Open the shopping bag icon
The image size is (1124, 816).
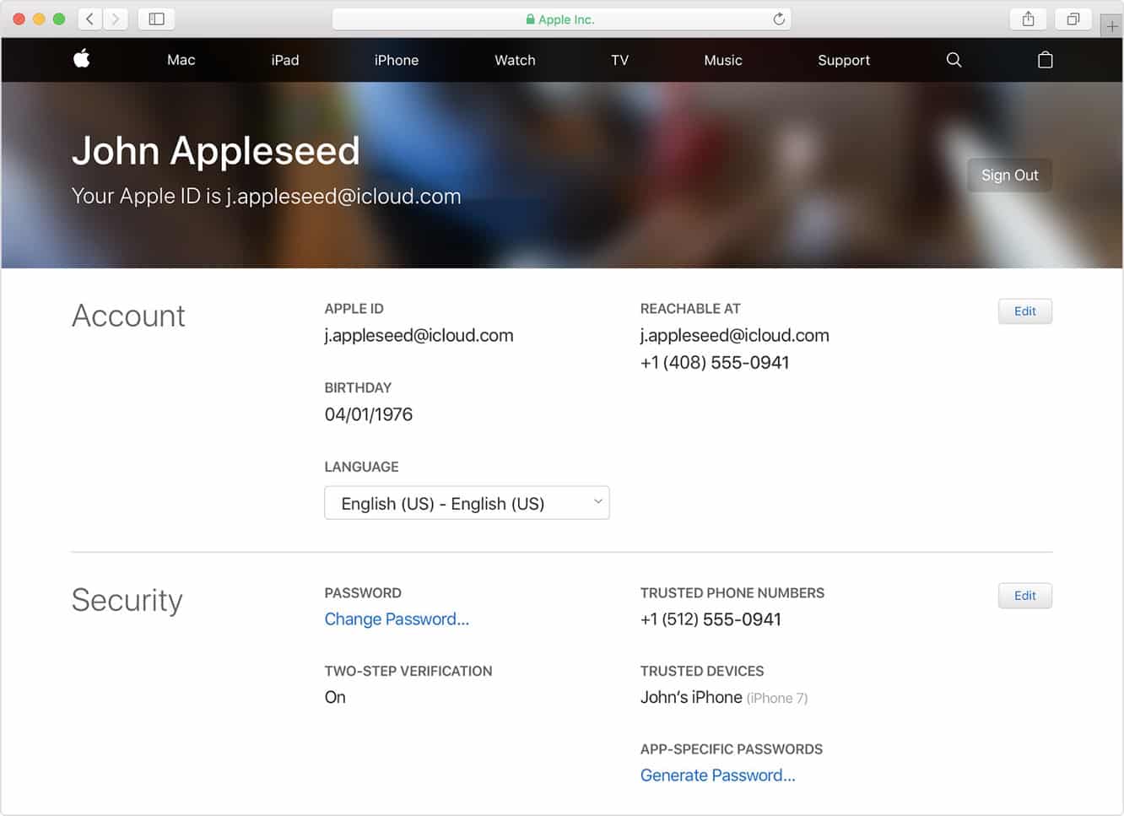pos(1045,60)
